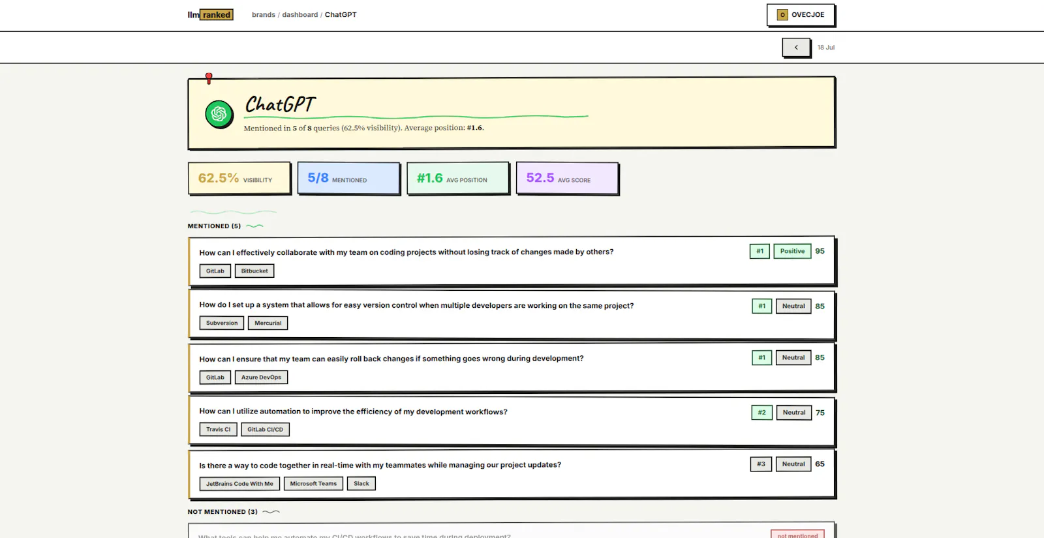Click the previous date chevron button
The width and height of the screenshot is (1044, 538).
[796, 48]
